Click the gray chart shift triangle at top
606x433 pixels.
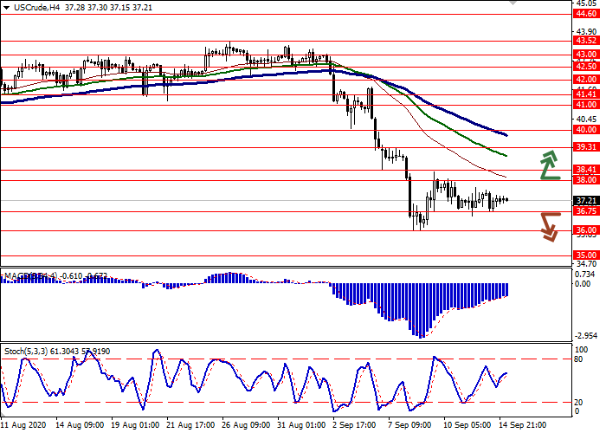(516, 4)
